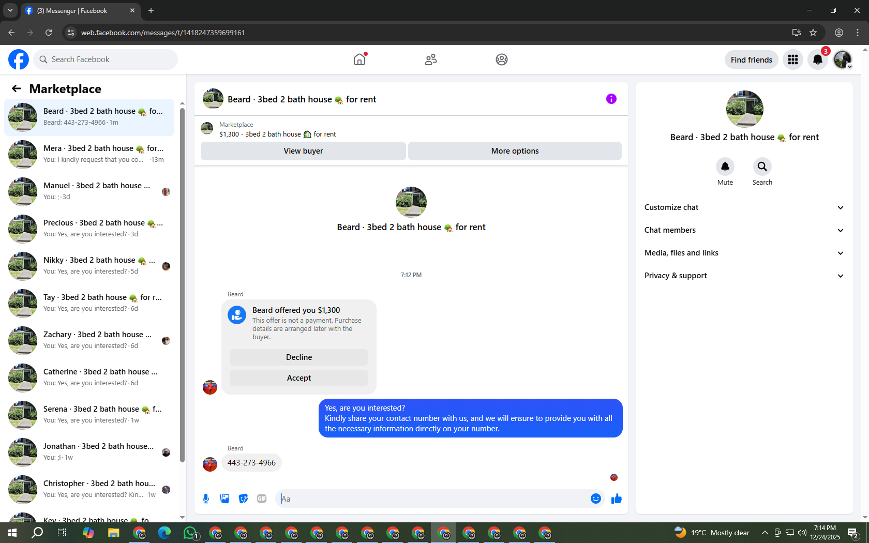Open Task View from the taskbar

click(62, 533)
